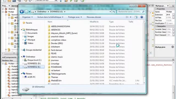Select the anachid videos folder
This screenshot has height=99, width=176.
(57, 37)
